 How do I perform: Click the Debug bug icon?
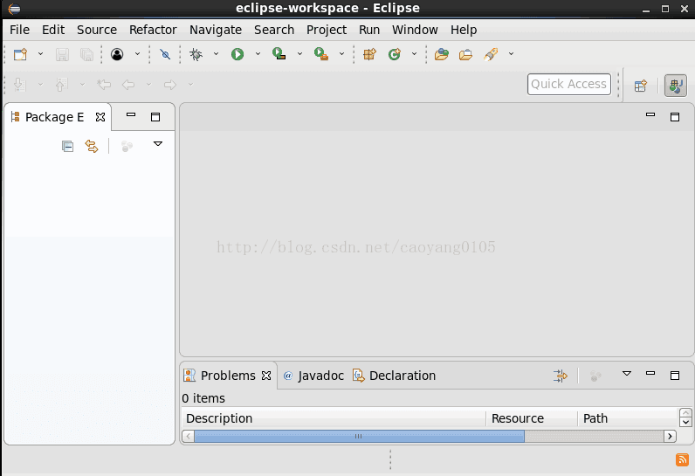click(196, 54)
